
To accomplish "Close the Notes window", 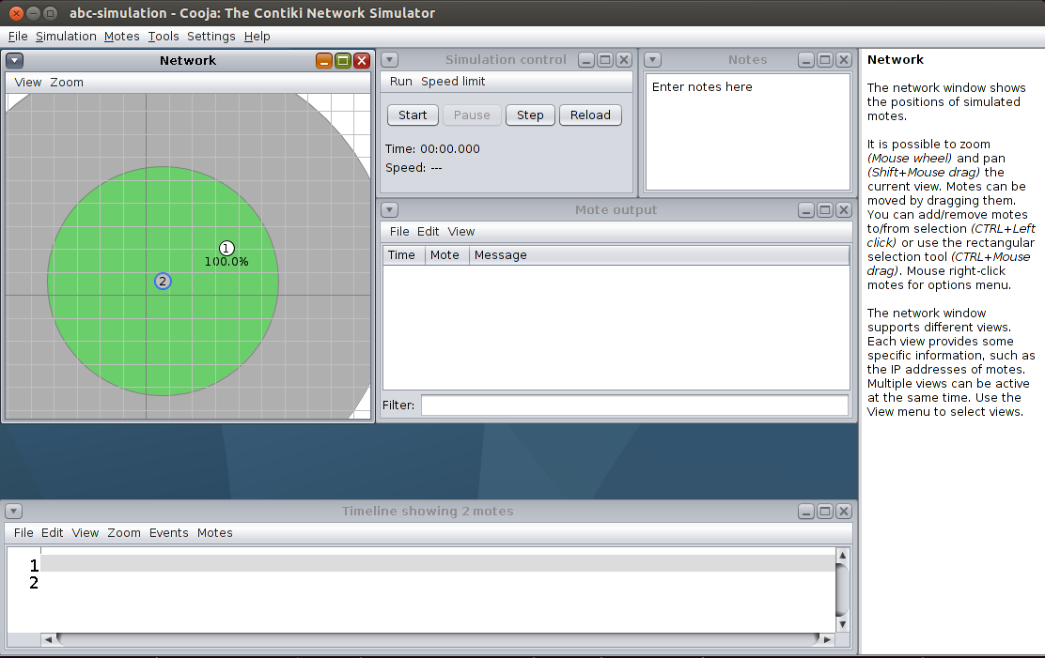I will pyautogui.click(x=844, y=60).
